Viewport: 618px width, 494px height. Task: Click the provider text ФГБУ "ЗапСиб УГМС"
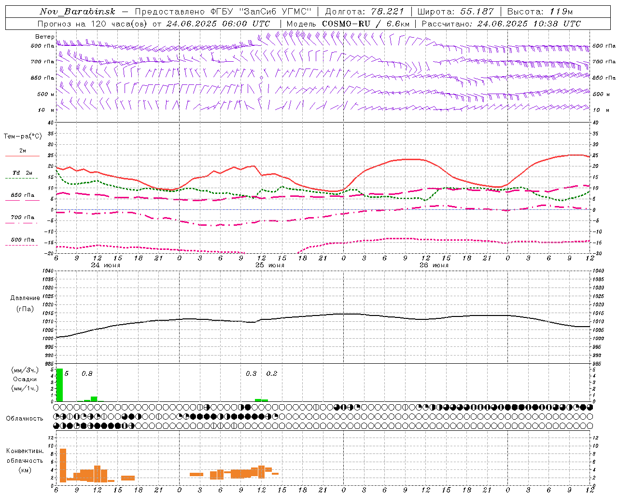[262, 12]
